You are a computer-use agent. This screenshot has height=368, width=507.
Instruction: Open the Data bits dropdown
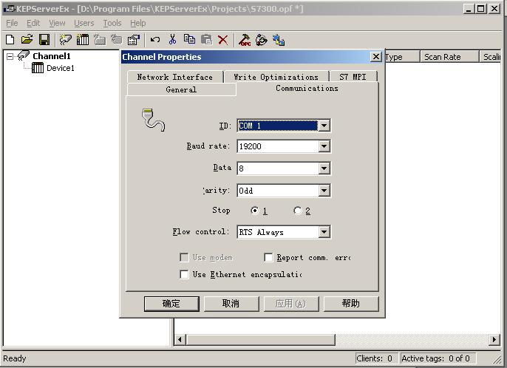(324, 168)
